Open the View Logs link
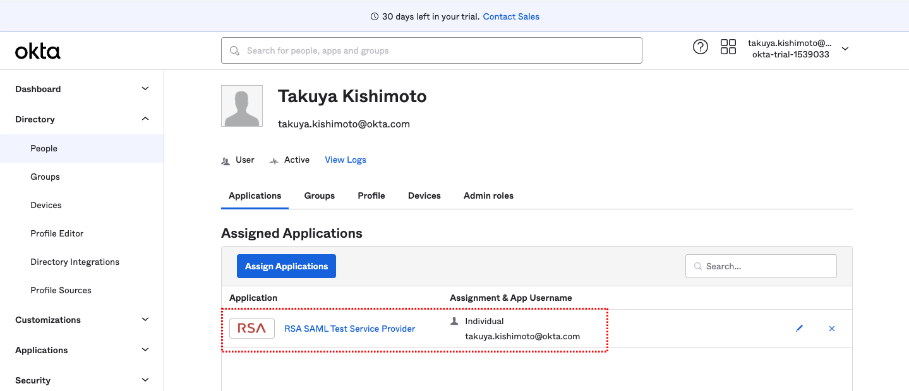 [x=346, y=160]
